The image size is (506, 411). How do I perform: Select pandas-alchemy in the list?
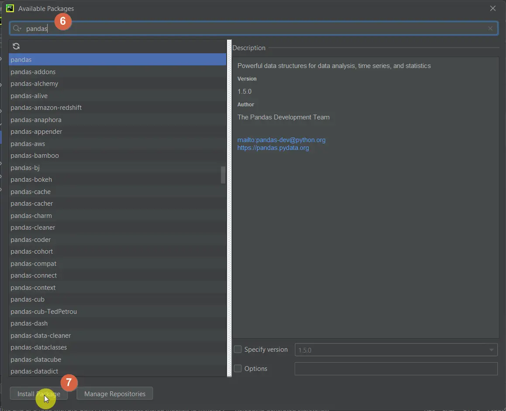pos(117,84)
